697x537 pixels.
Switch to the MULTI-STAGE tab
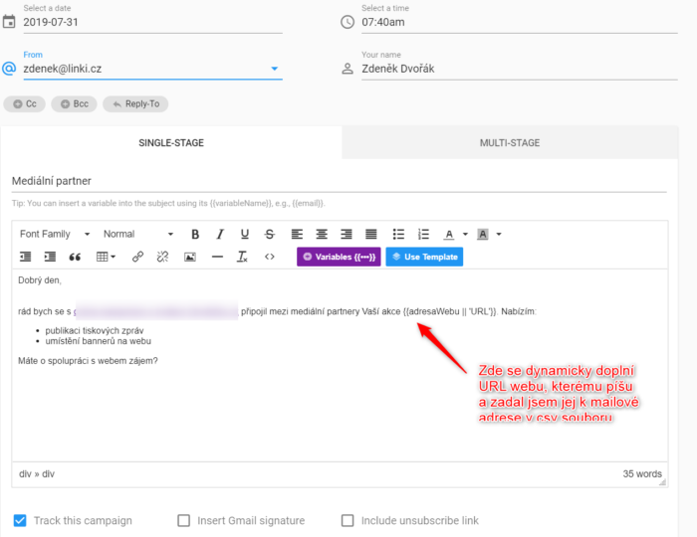tap(510, 142)
